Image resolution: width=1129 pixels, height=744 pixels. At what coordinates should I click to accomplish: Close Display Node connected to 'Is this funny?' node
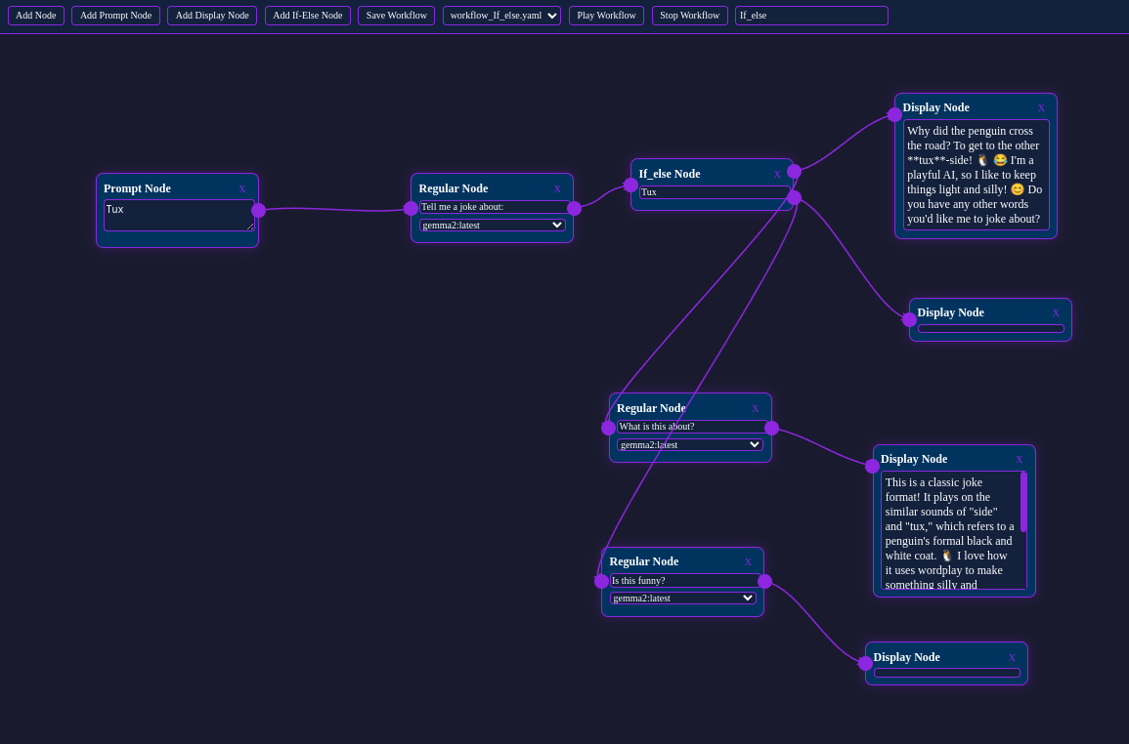[x=1012, y=658]
